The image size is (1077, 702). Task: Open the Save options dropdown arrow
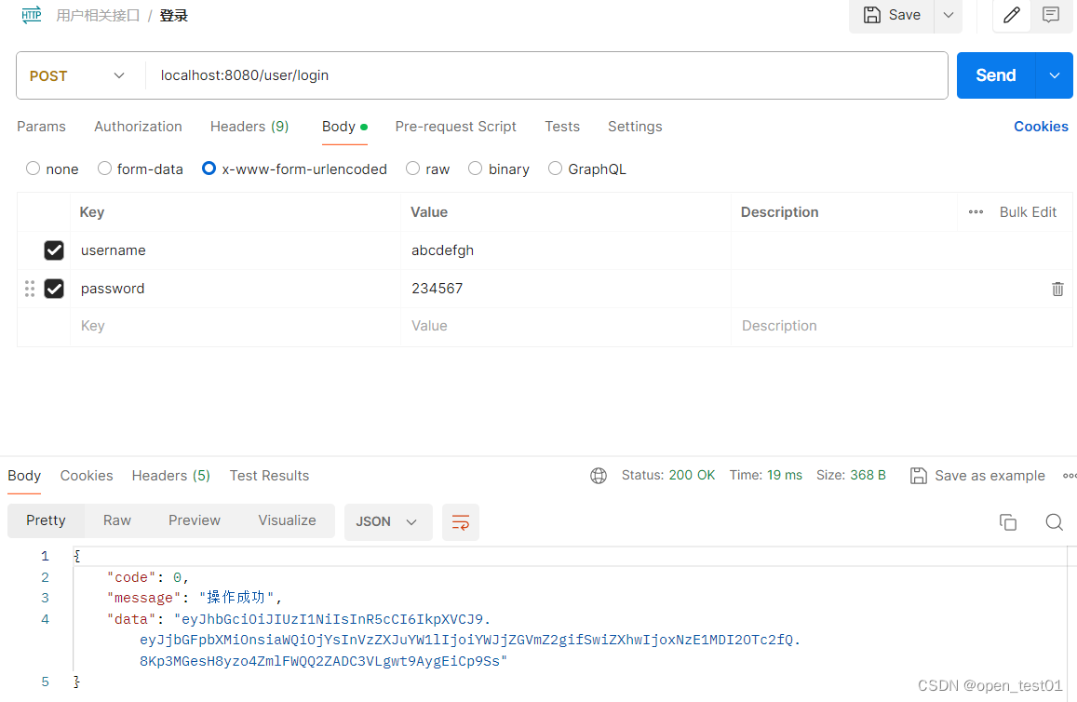948,15
